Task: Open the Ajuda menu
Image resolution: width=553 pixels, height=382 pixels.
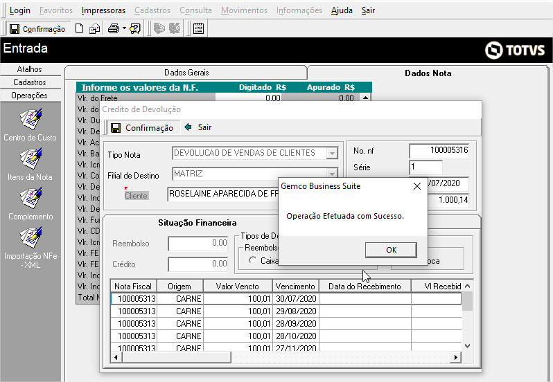Action: click(x=342, y=10)
